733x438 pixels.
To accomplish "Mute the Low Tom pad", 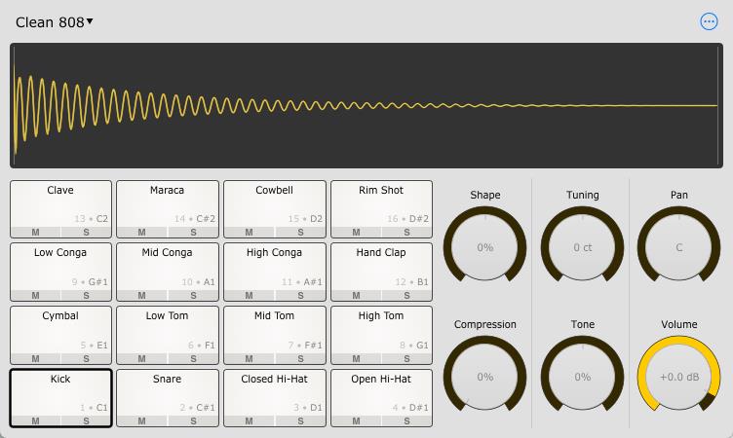I will pyautogui.click(x=142, y=358).
